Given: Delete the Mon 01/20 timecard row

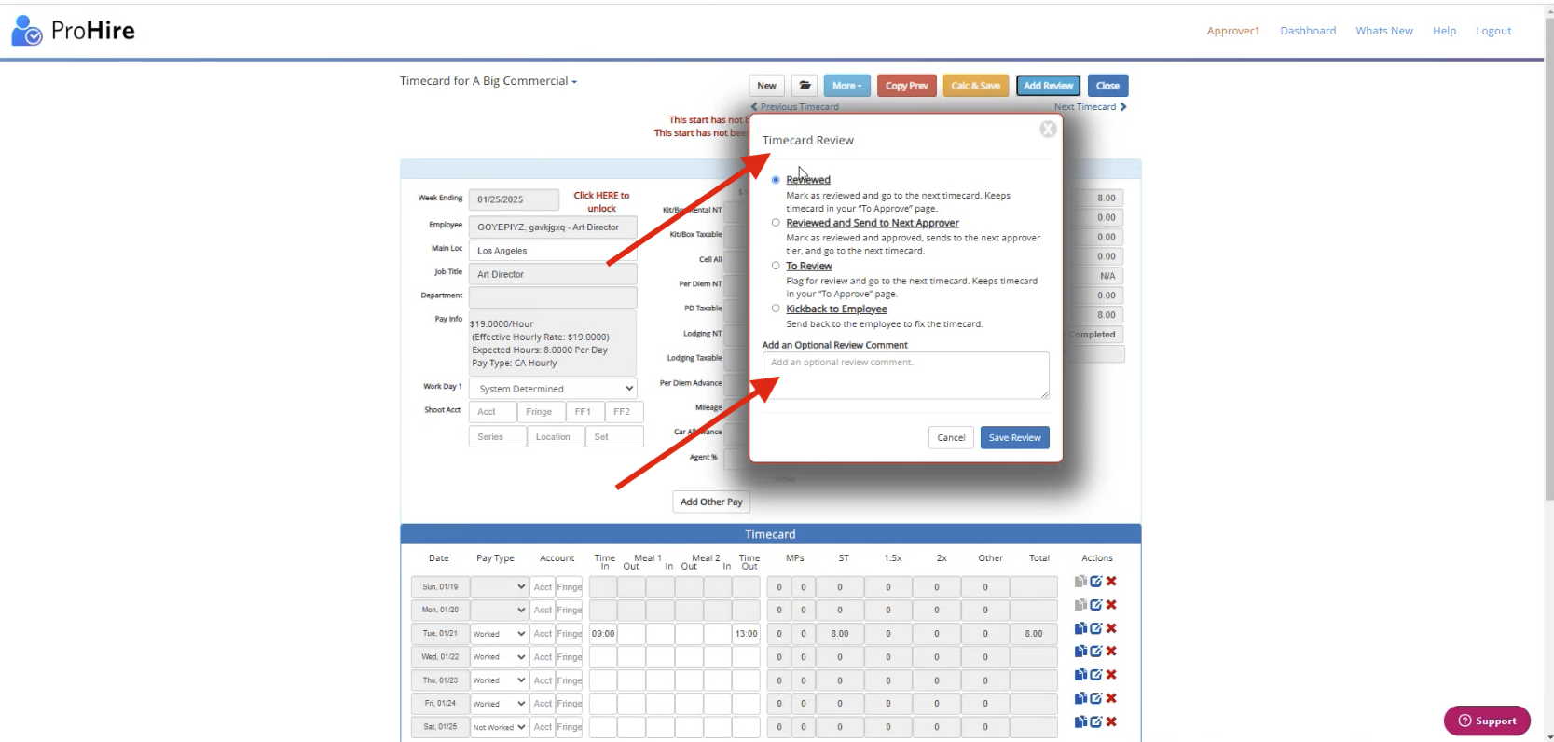Looking at the screenshot, I should tap(1111, 605).
